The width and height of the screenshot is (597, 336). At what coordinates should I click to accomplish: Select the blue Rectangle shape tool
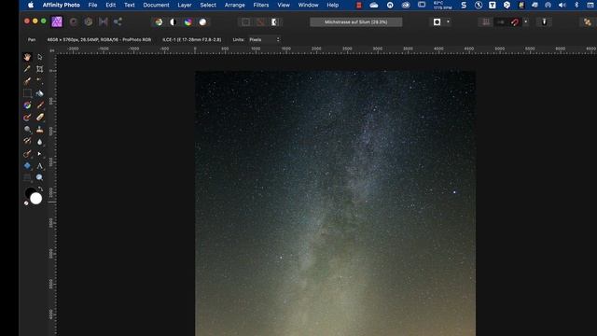point(27,166)
